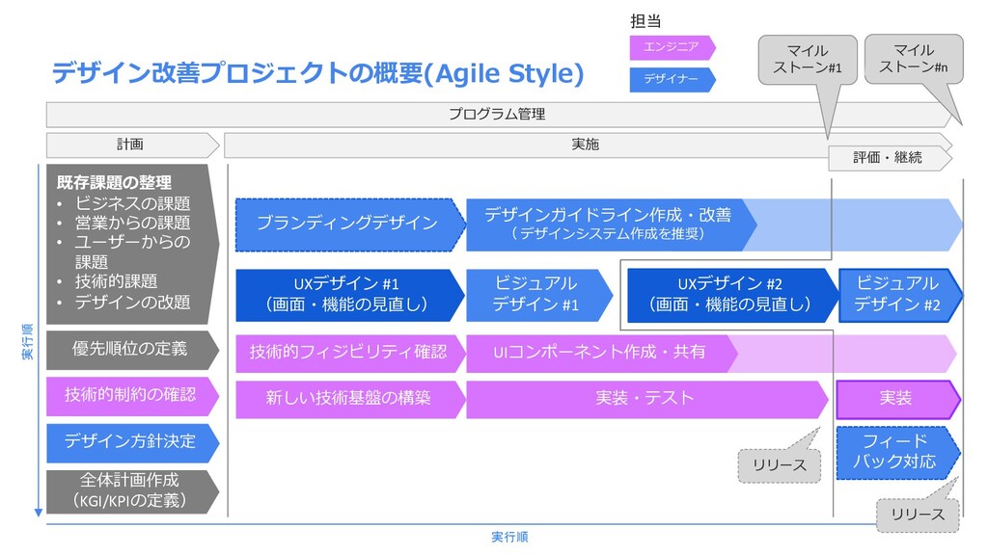Select デザインガイドライン作成・改善 arrow
Image resolution: width=988 pixels, height=555 pixels.
coord(611,225)
